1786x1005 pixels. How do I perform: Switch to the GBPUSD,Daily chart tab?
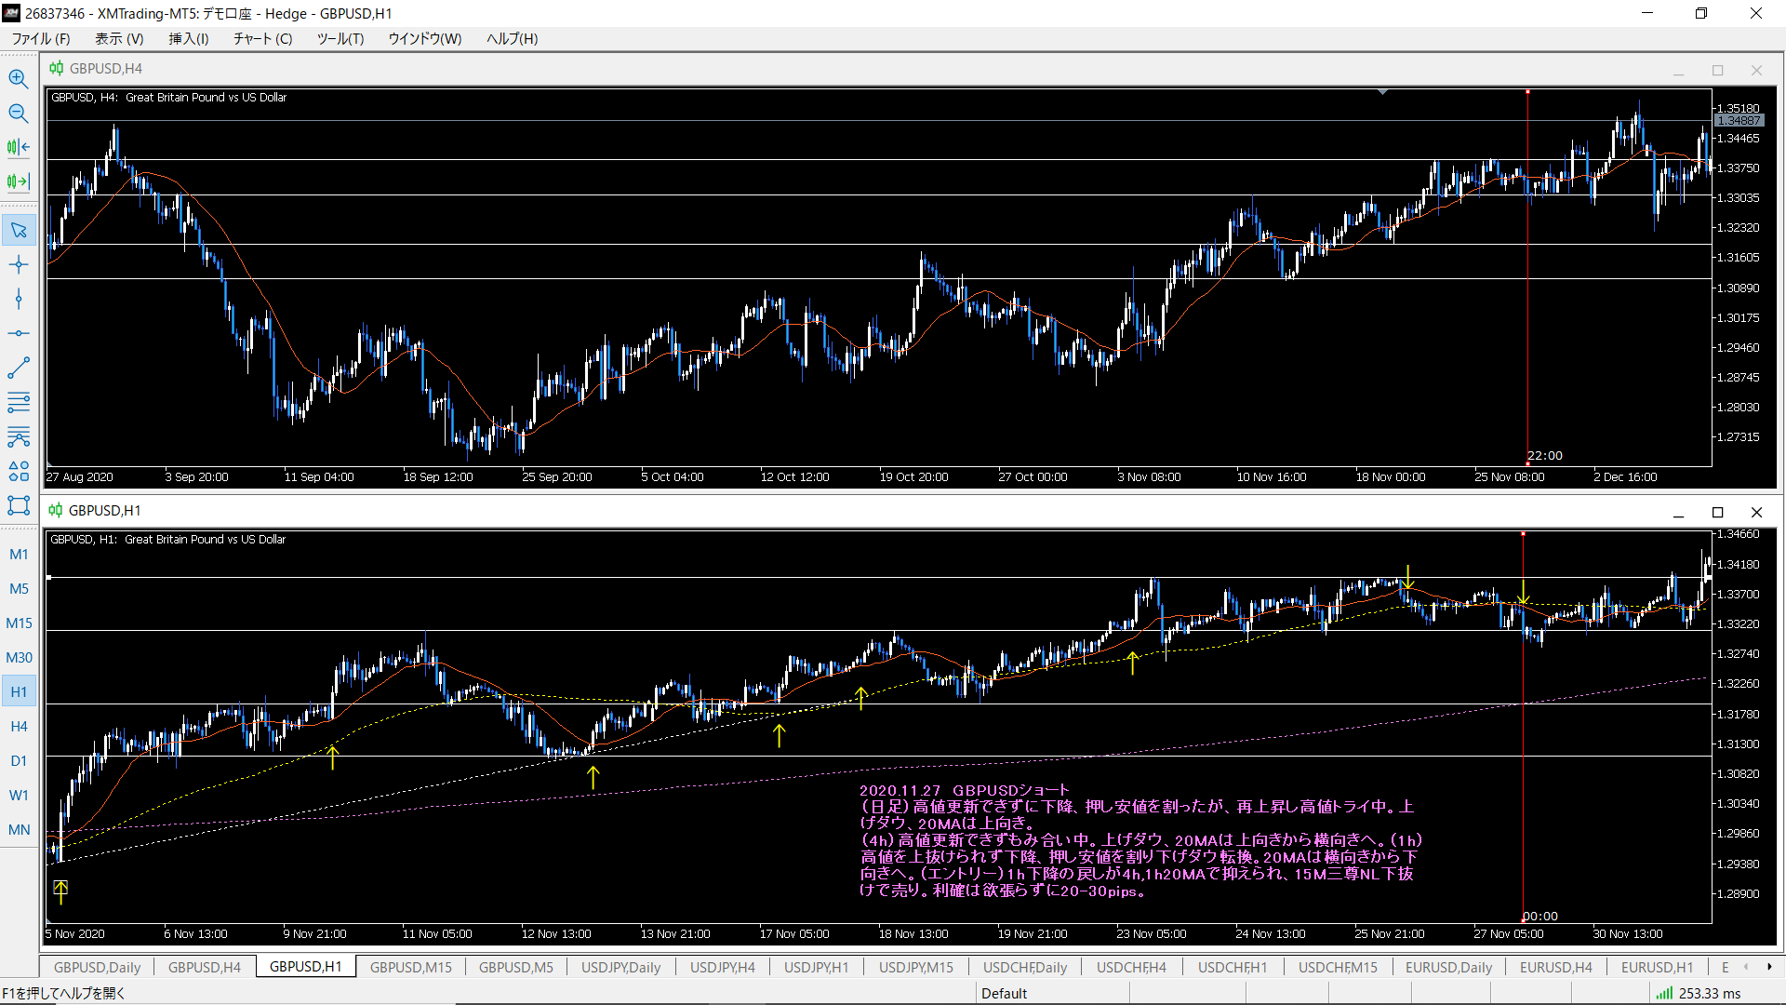tap(97, 967)
